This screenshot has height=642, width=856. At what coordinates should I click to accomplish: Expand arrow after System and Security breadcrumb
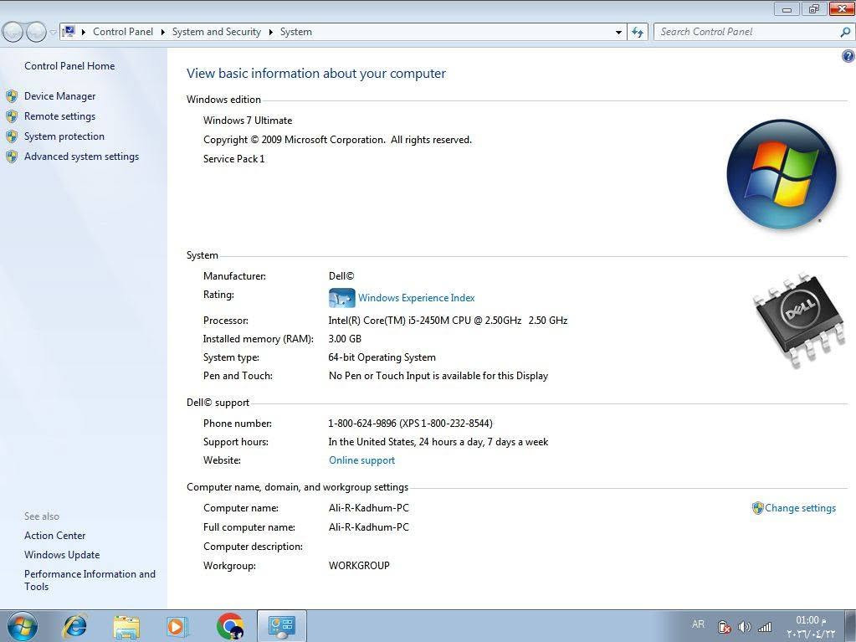coord(270,32)
